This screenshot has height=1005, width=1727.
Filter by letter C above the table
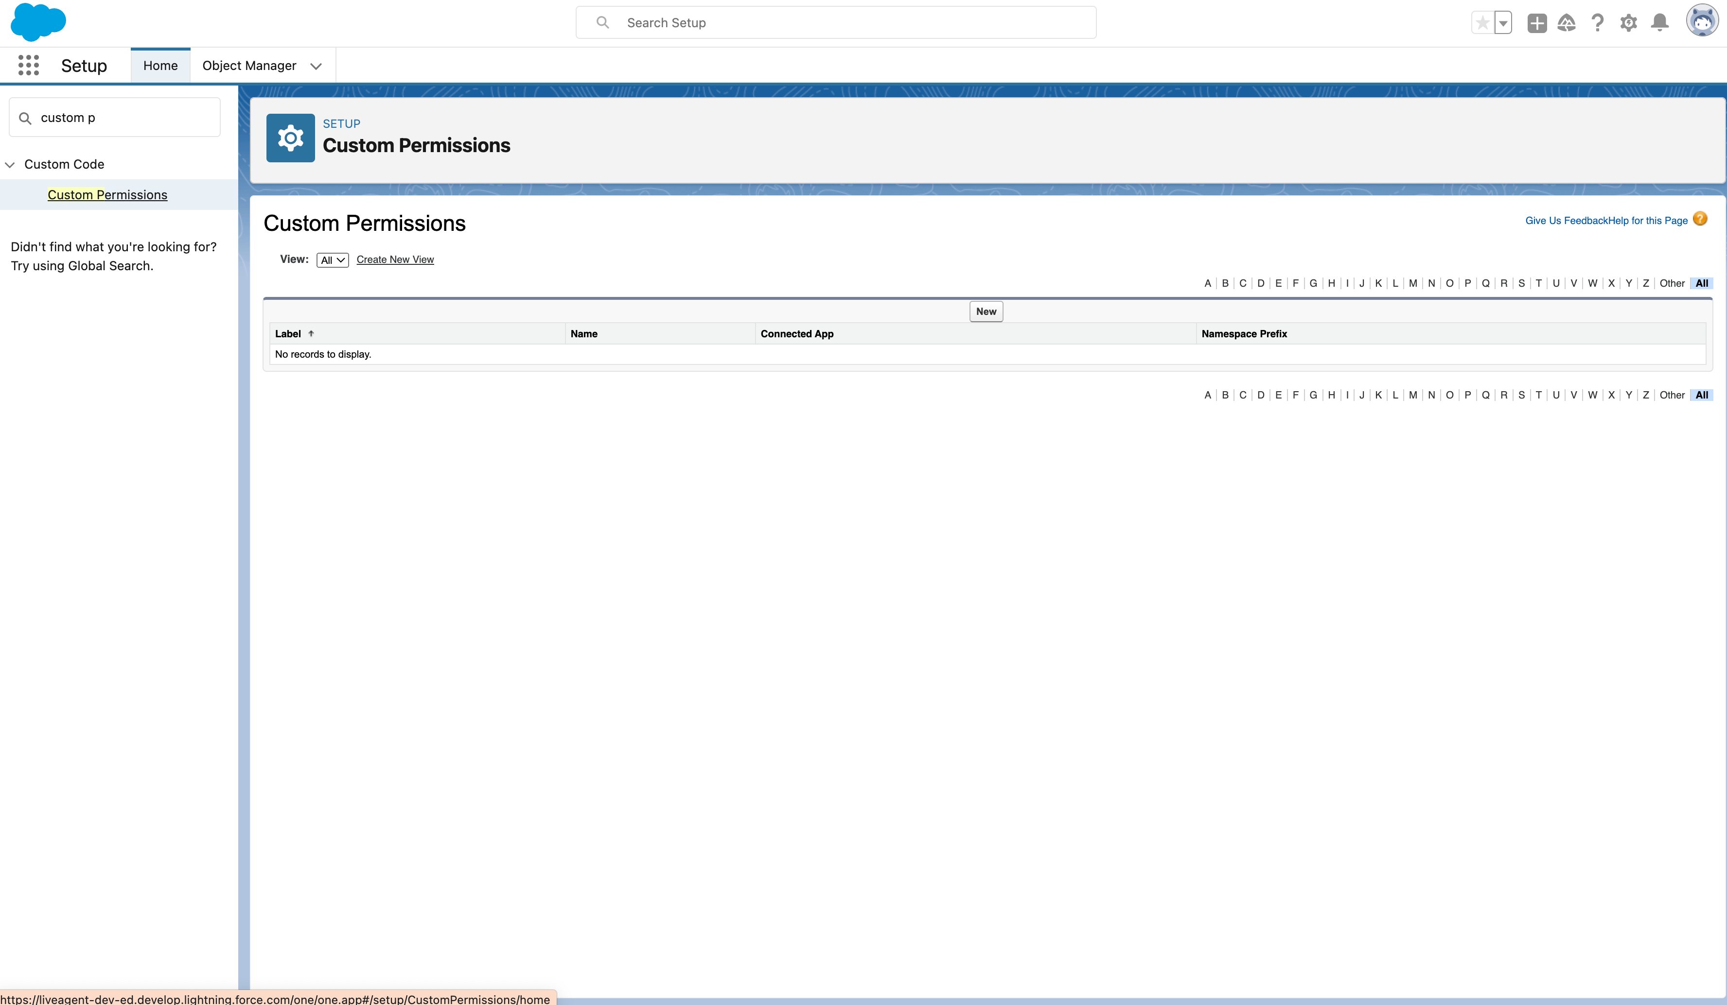pos(1242,283)
